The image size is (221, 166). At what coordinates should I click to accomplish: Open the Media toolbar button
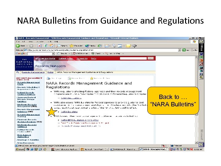[x=90, y=46]
